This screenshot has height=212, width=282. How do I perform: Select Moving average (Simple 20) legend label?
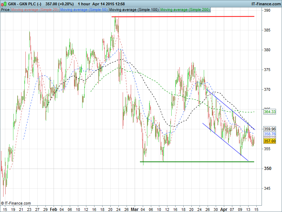tap(35, 10)
